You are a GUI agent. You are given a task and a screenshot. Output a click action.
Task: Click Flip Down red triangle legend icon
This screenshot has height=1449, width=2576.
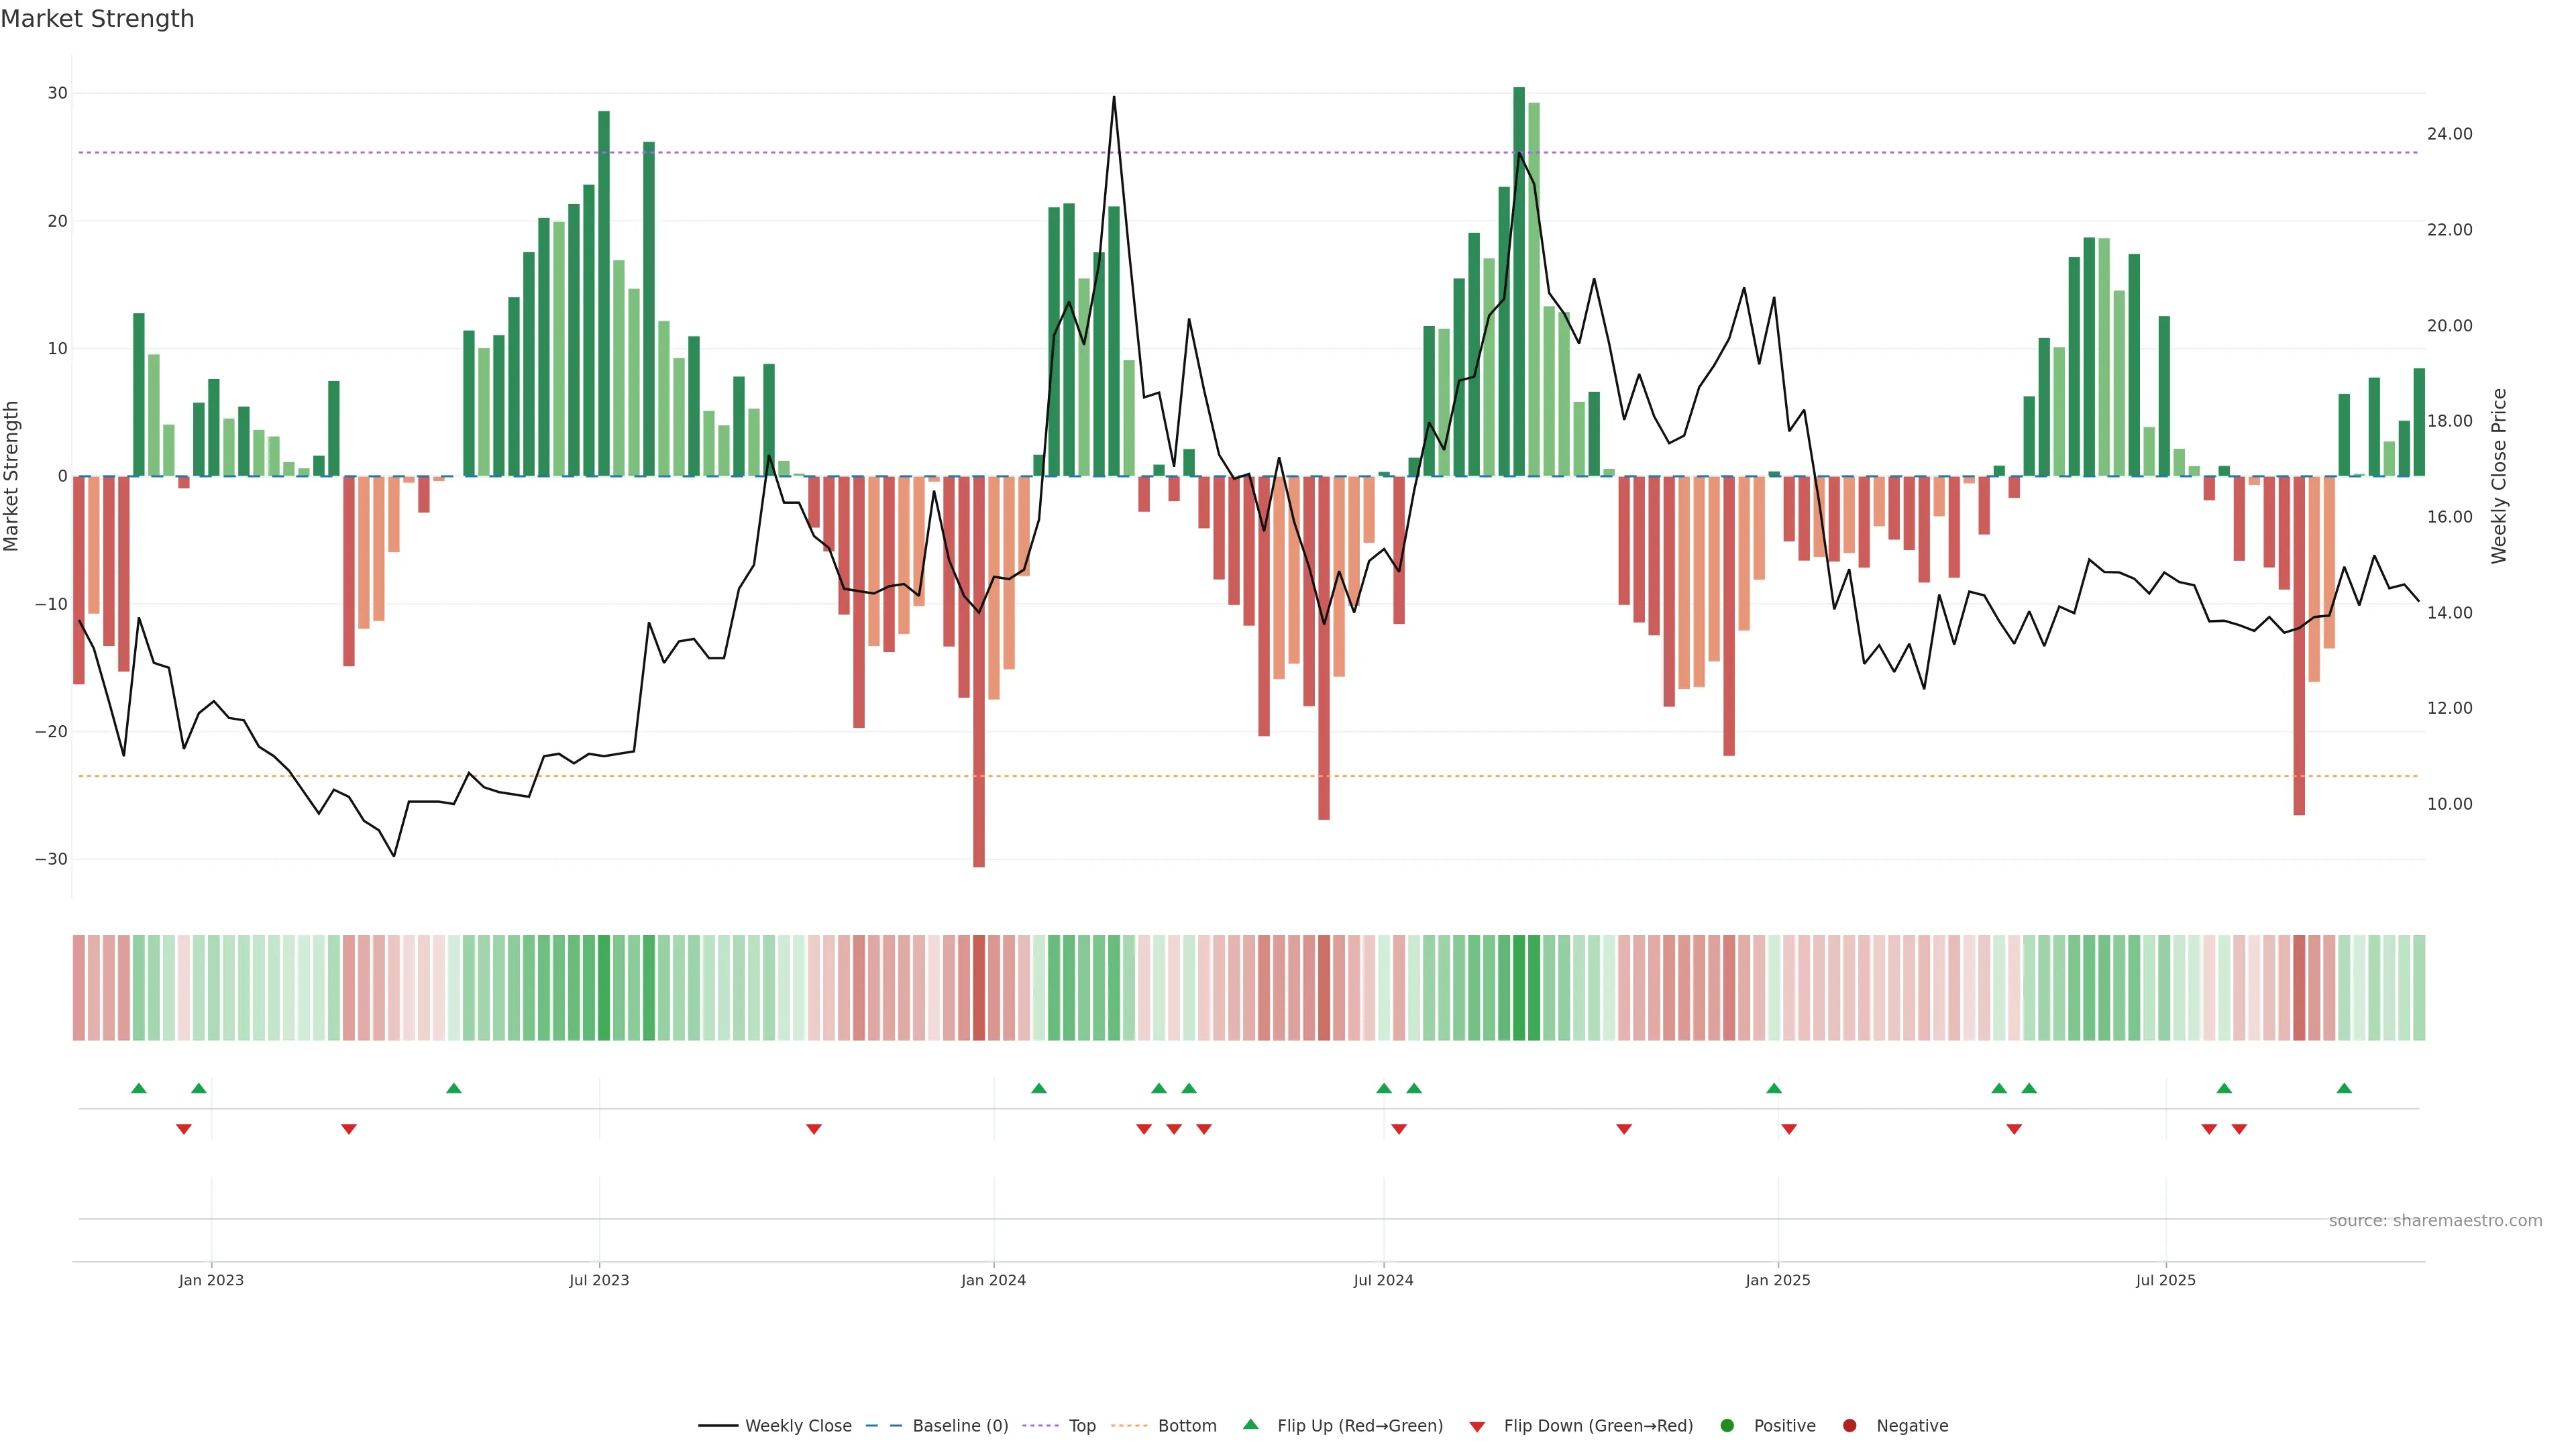click(x=1477, y=1427)
